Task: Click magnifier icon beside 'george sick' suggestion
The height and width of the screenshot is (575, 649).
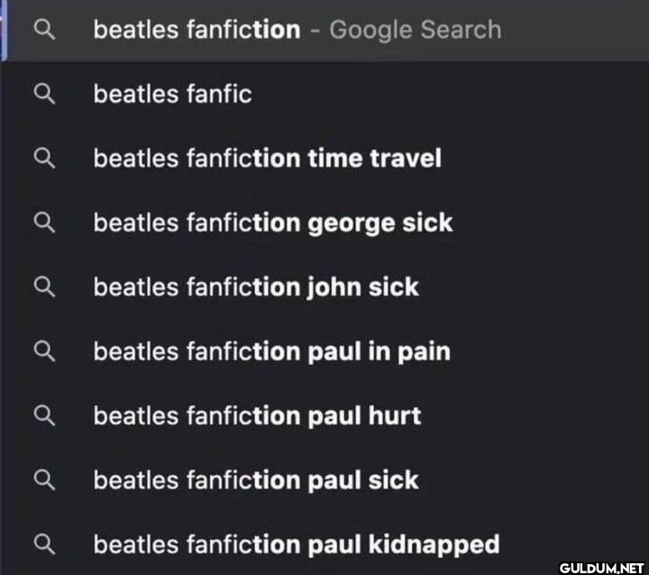Action: click(x=45, y=223)
